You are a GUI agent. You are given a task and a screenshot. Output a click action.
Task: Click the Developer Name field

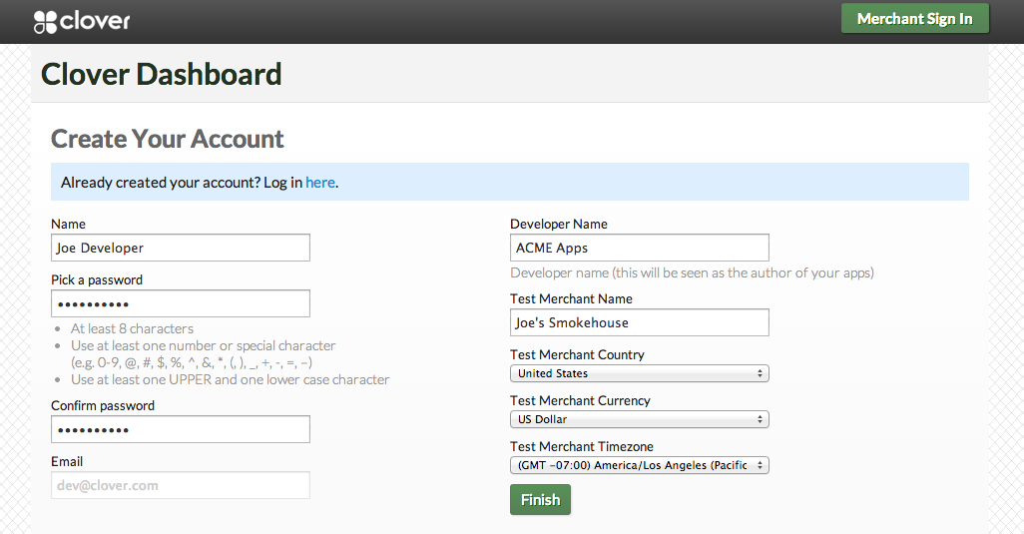tap(640, 249)
